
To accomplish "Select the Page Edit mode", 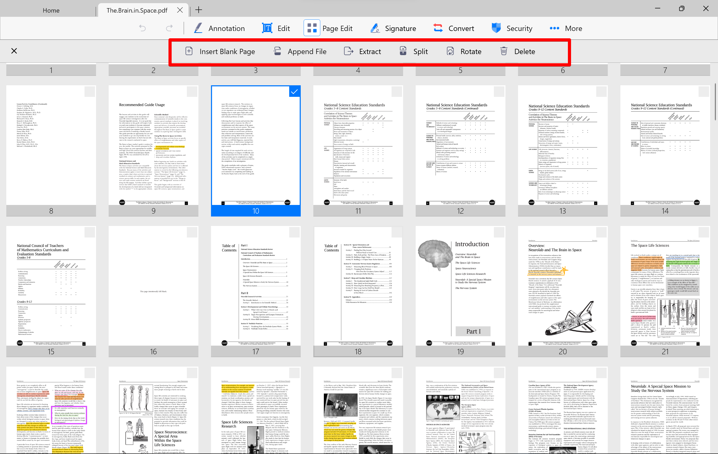I will click(329, 28).
